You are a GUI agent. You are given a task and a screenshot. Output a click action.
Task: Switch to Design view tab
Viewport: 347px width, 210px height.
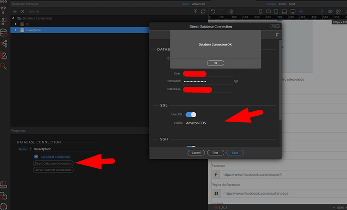[x=271, y=4]
